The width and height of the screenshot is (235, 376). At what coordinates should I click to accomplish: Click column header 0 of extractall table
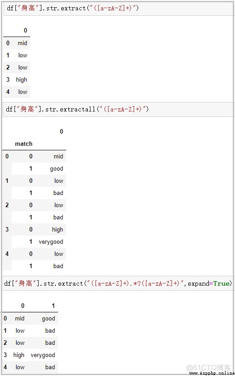pyautogui.click(x=61, y=131)
